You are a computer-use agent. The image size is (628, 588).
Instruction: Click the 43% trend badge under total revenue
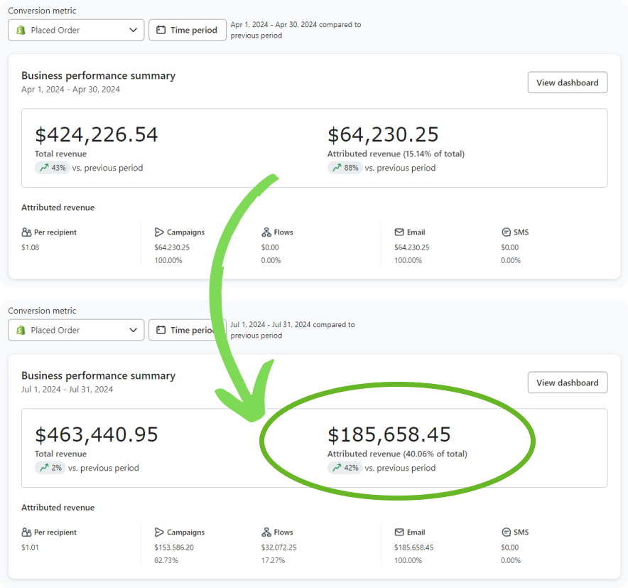[52, 169]
